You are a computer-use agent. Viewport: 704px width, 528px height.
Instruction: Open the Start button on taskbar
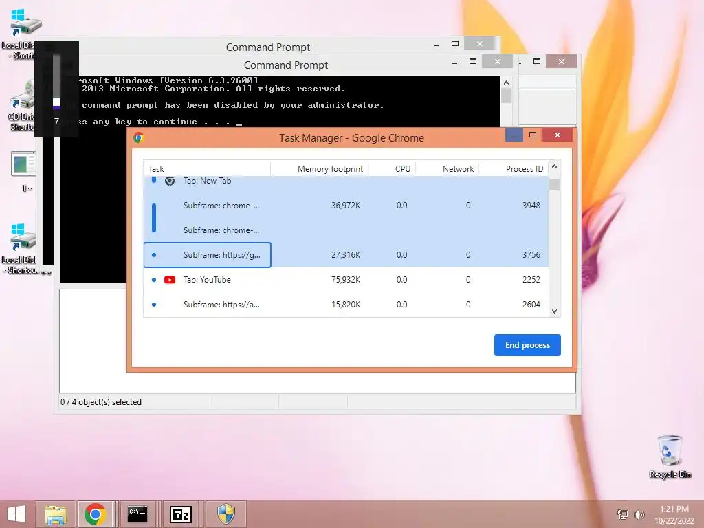point(16,514)
